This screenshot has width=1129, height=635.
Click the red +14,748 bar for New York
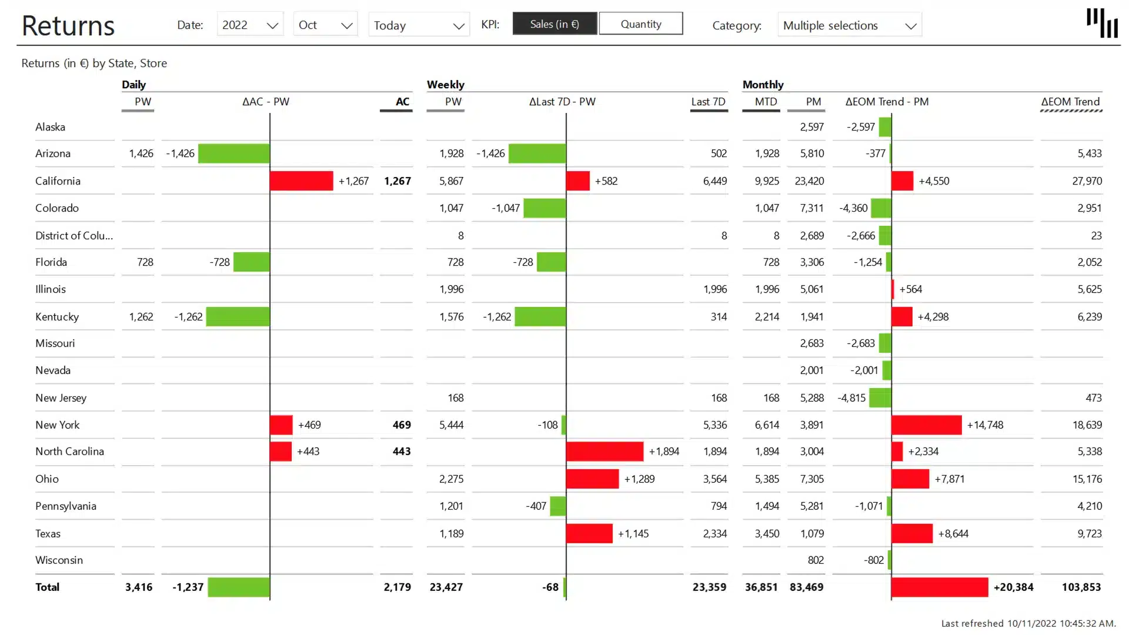(926, 425)
